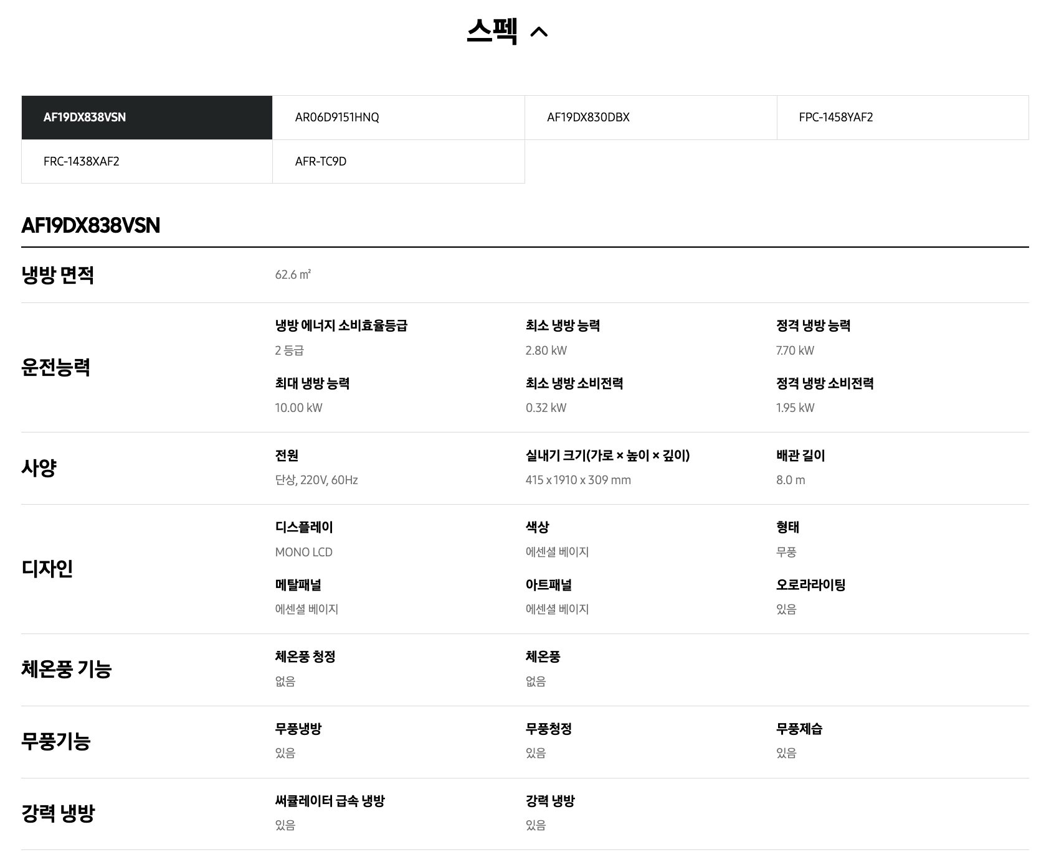The height and width of the screenshot is (860, 1064).
Task: Click the 415 x 1910 x 309 mm dimensions
Action: click(x=577, y=480)
